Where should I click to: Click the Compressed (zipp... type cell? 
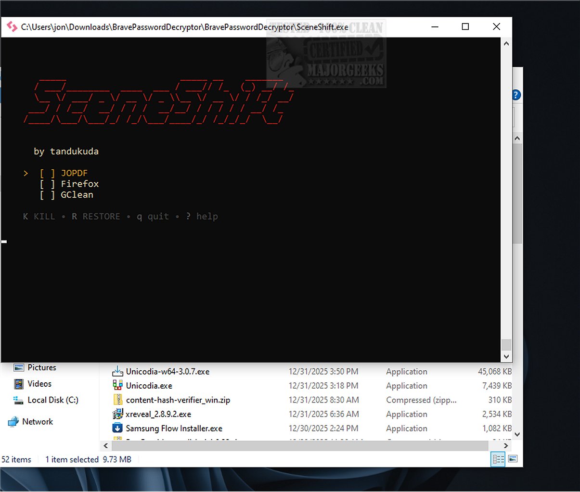pos(421,400)
